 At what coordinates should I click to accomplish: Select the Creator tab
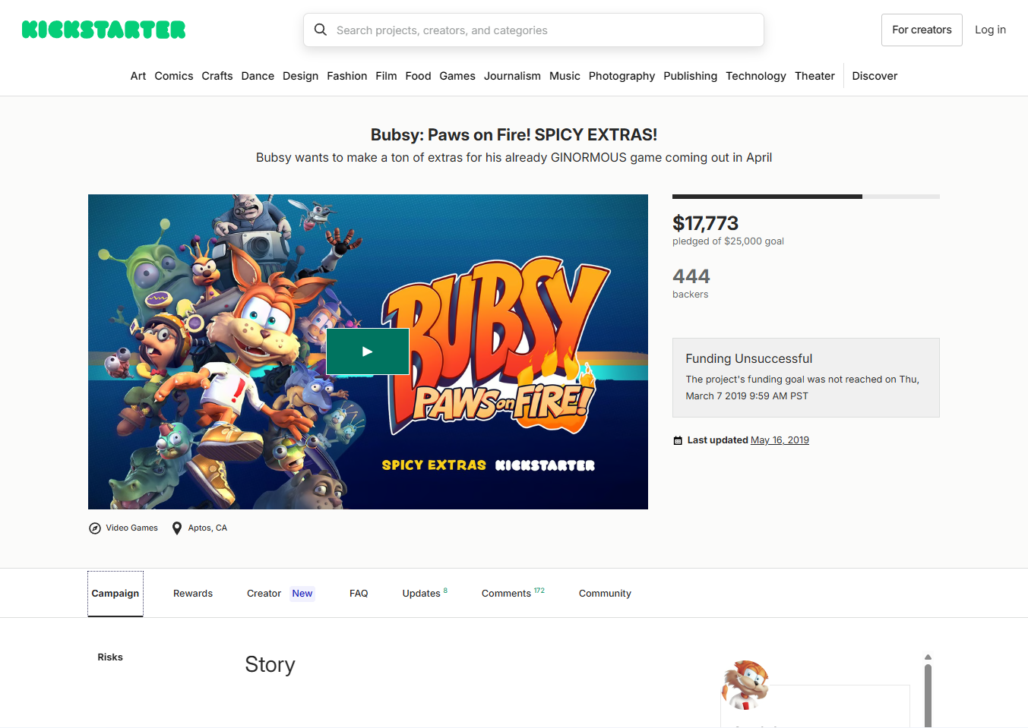[x=264, y=594]
